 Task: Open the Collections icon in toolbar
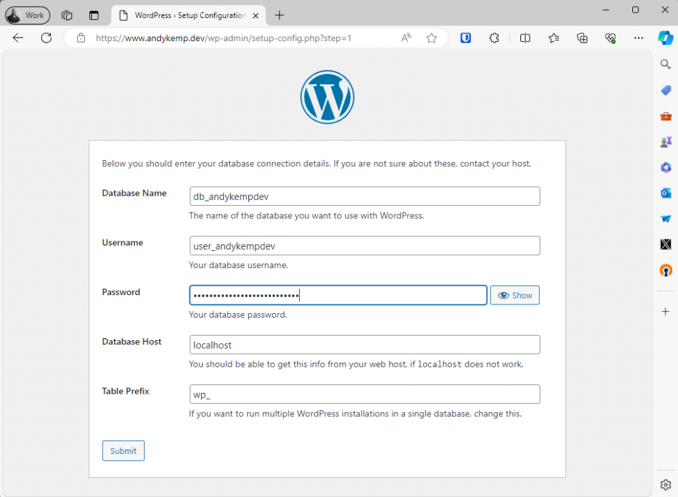pos(582,38)
